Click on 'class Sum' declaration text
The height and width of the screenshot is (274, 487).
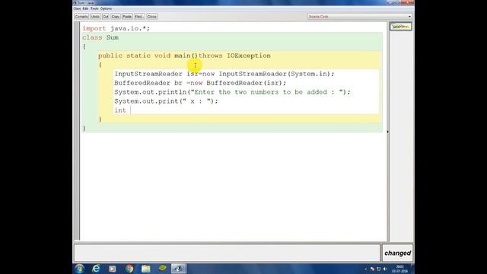pyautogui.click(x=100, y=37)
